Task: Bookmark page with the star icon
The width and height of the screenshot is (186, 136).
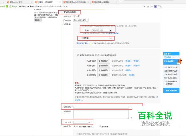Action: [148, 6]
